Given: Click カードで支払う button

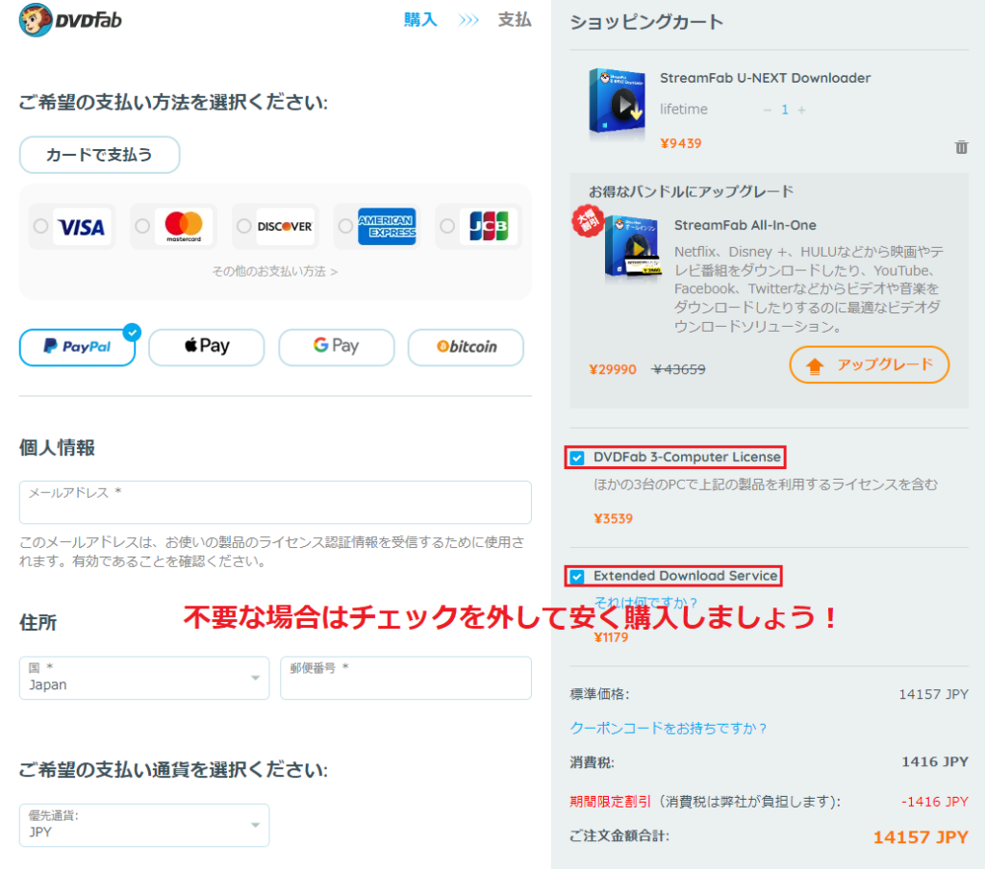Looking at the screenshot, I should click(x=99, y=155).
